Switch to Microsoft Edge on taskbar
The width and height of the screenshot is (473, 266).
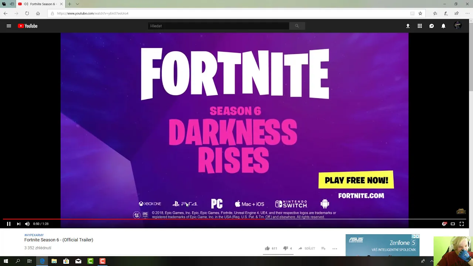point(42,261)
